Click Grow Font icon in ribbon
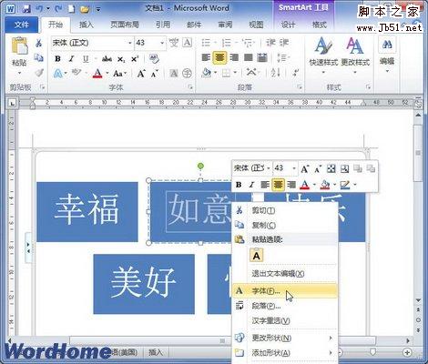Screen dimensions: 428x364 tap(141, 73)
